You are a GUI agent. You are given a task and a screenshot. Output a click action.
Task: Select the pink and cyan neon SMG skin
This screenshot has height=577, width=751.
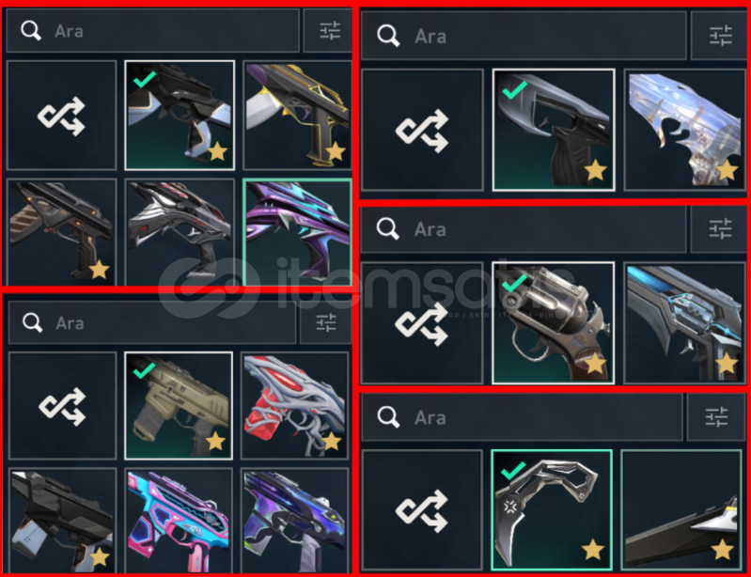[179, 521]
